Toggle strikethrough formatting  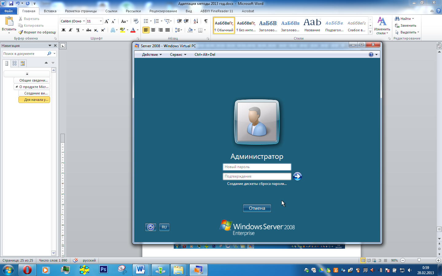pyautogui.click(x=89, y=30)
